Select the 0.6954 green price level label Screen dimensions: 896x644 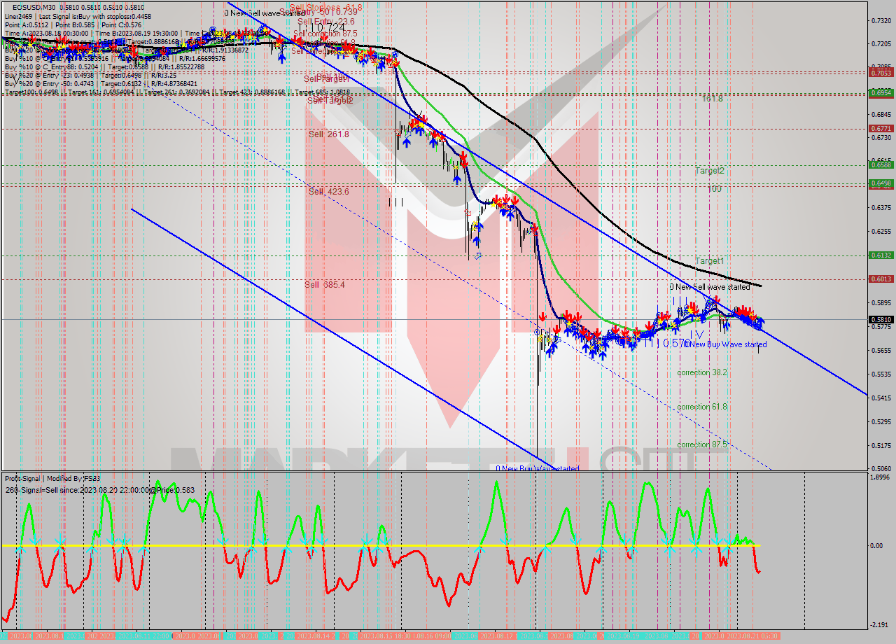(881, 92)
